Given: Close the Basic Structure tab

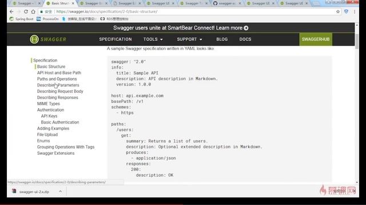Looking at the screenshot, I should (73, 3).
